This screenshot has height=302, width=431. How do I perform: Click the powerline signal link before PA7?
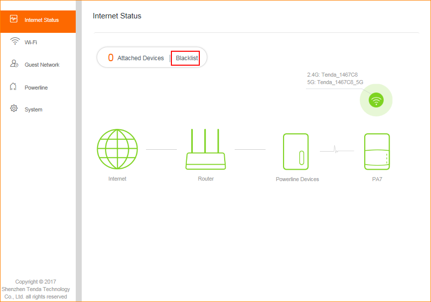[336, 150]
